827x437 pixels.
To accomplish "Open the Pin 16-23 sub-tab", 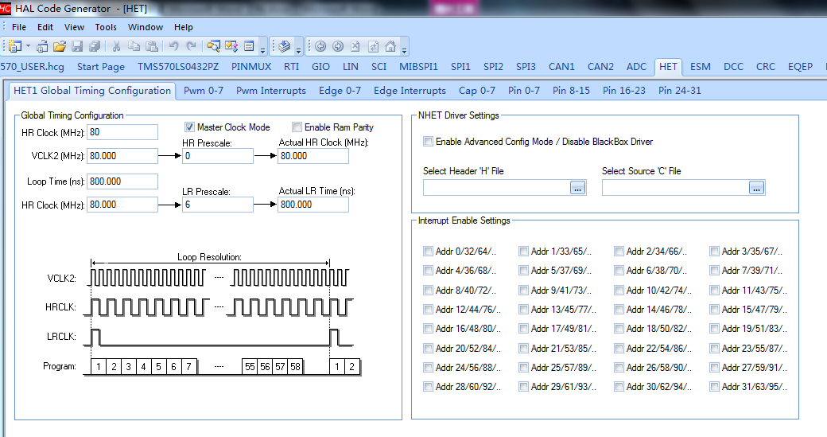I will (x=624, y=90).
